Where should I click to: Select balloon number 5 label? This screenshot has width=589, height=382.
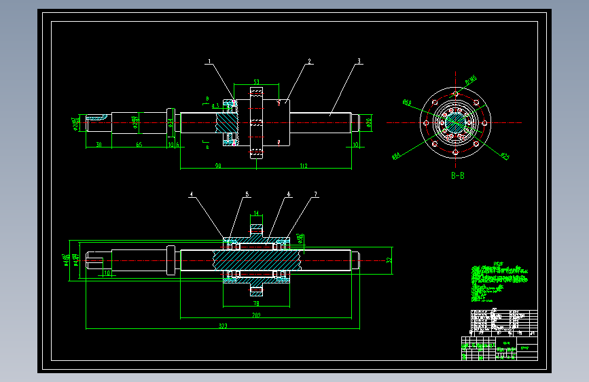pyautogui.click(x=247, y=194)
